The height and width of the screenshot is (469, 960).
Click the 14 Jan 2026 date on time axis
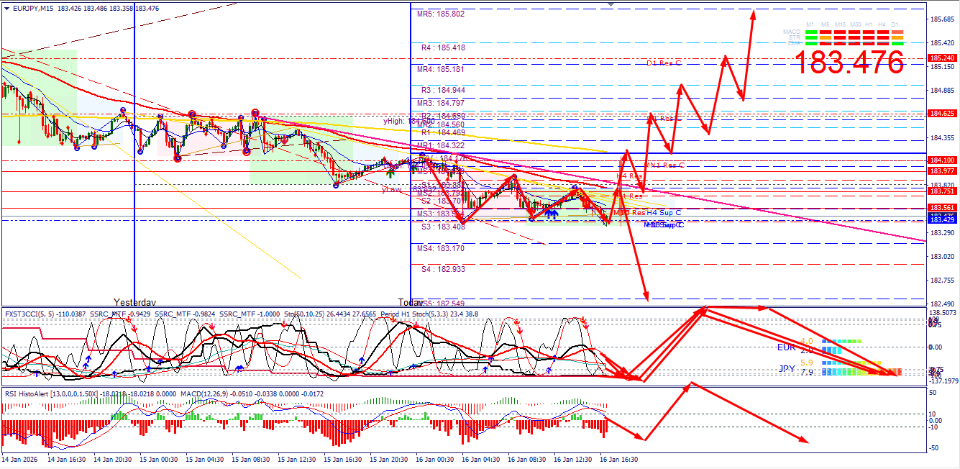[19, 459]
